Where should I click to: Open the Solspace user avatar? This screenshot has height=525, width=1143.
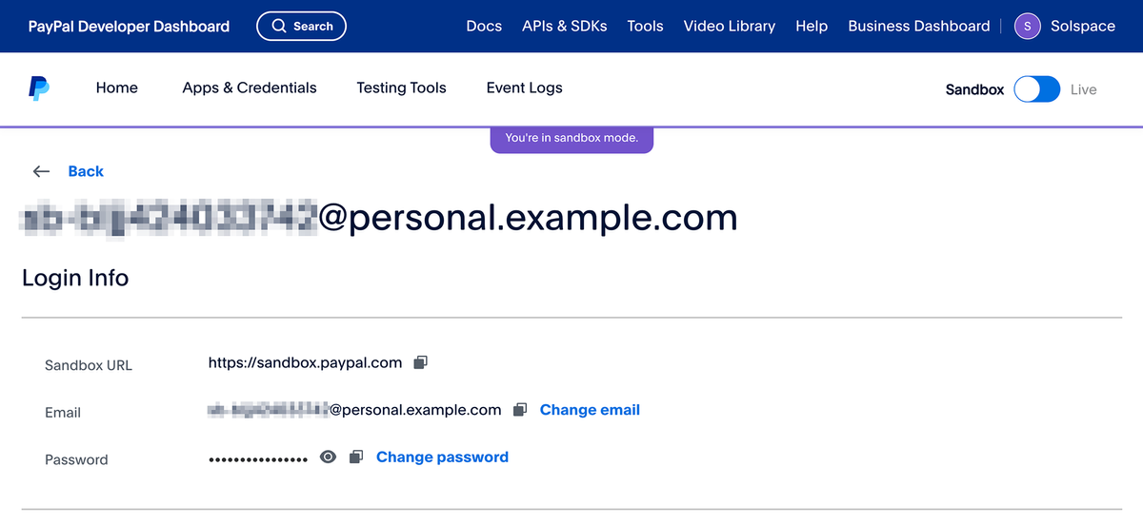1028,27
